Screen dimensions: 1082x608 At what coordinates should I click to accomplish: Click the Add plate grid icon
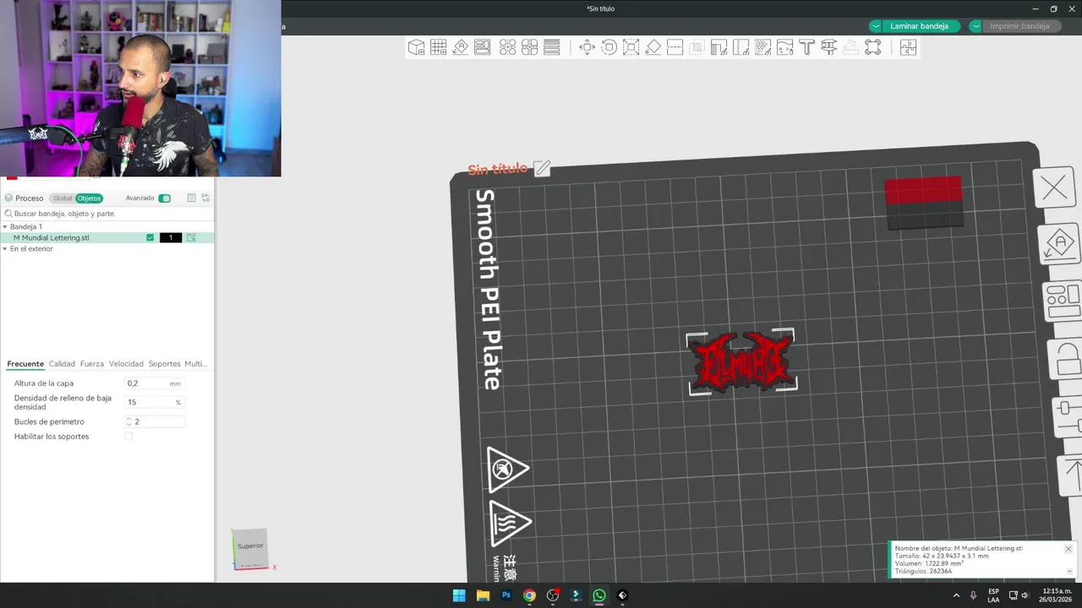coord(438,47)
